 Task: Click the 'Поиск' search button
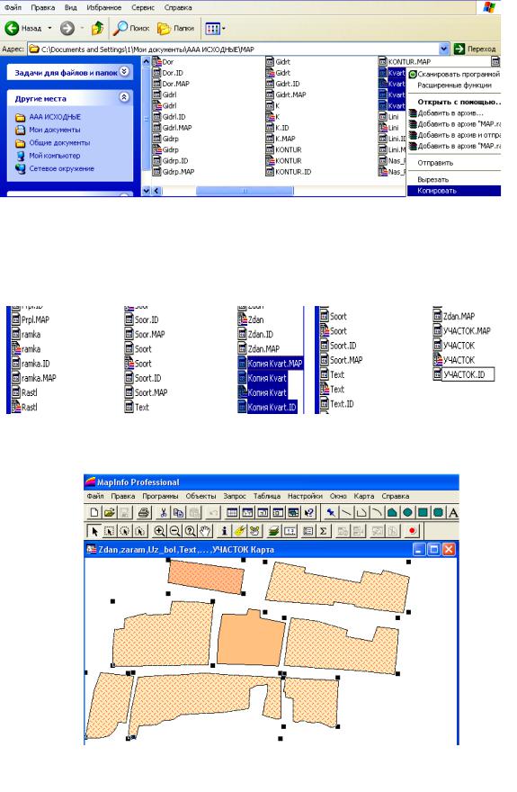(x=131, y=28)
